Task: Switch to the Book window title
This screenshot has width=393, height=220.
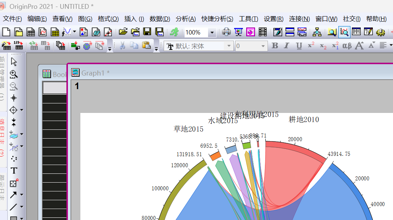Action: [x=59, y=74]
